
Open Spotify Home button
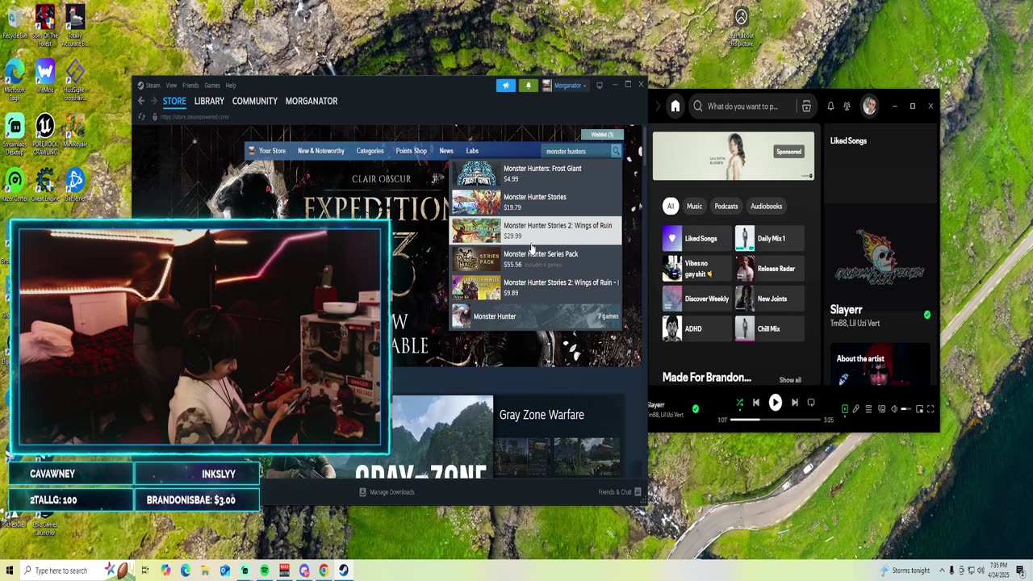675,107
